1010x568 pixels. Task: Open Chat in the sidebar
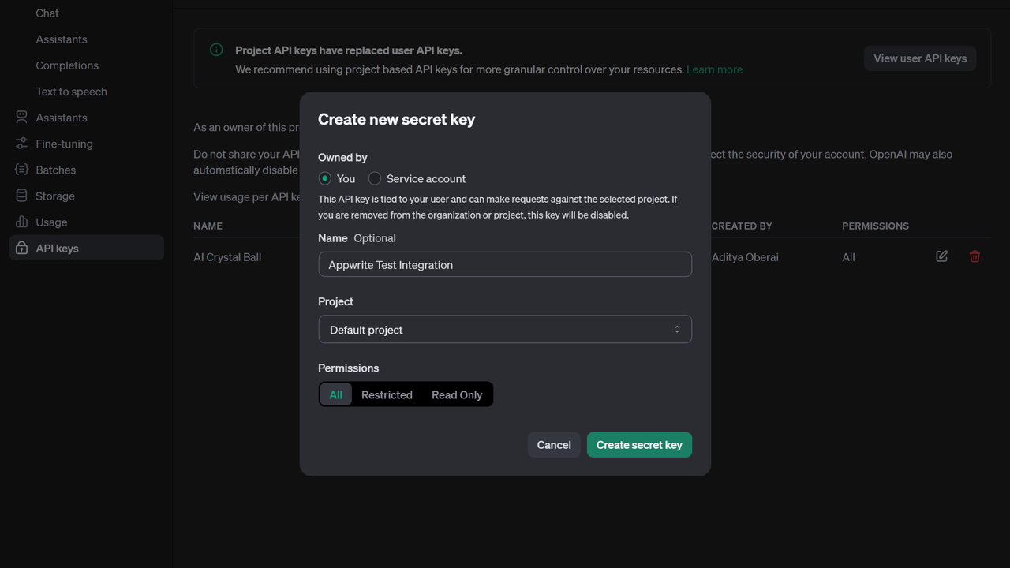point(47,13)
